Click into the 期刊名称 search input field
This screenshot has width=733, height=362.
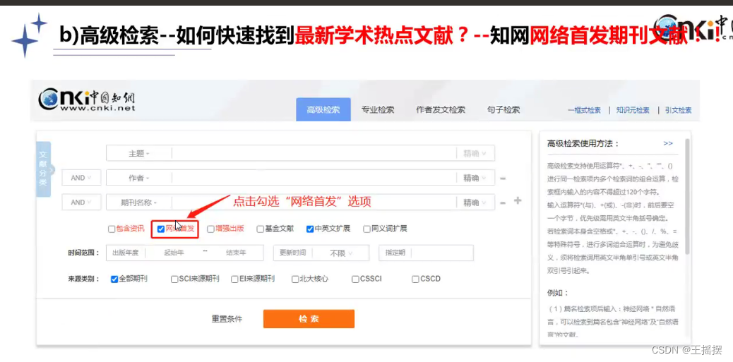(314, 203)
